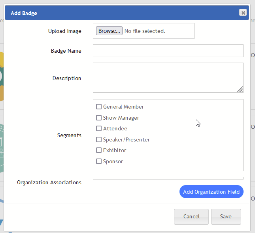Click the Upload Image label
The image size is (255, 233).
tap(64, 31)
